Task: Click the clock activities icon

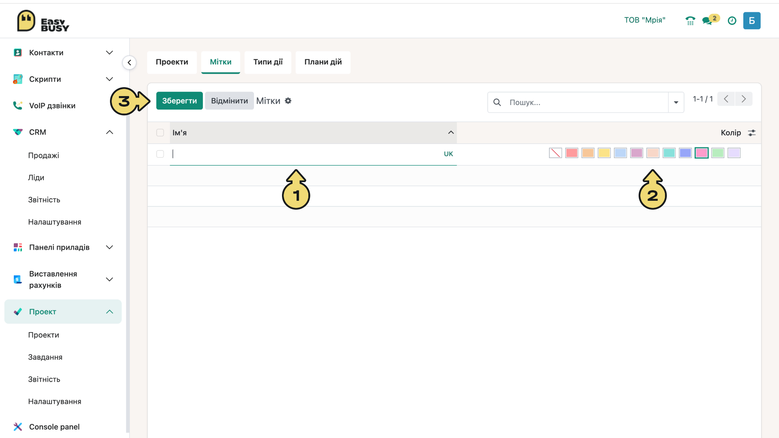Action: coord(732,21)
